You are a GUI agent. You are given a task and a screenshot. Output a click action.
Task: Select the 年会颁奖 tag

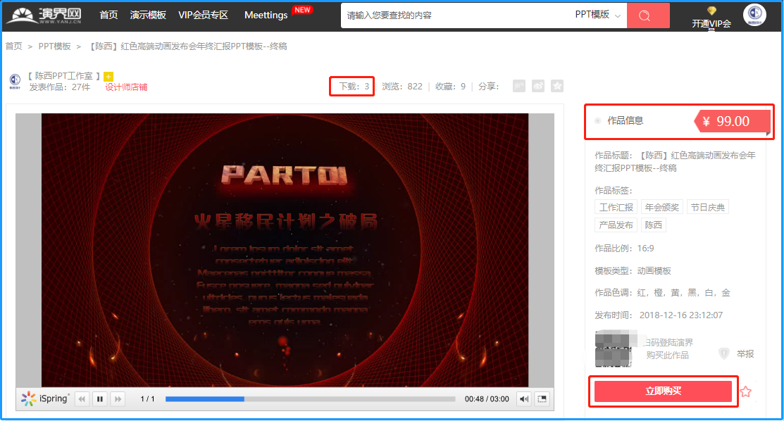[x=662, y=207]
